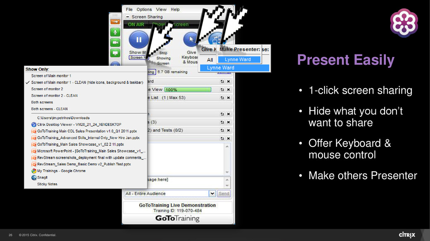Open the Options menu
Screen dimensions: 430x241
coord(144,9)
